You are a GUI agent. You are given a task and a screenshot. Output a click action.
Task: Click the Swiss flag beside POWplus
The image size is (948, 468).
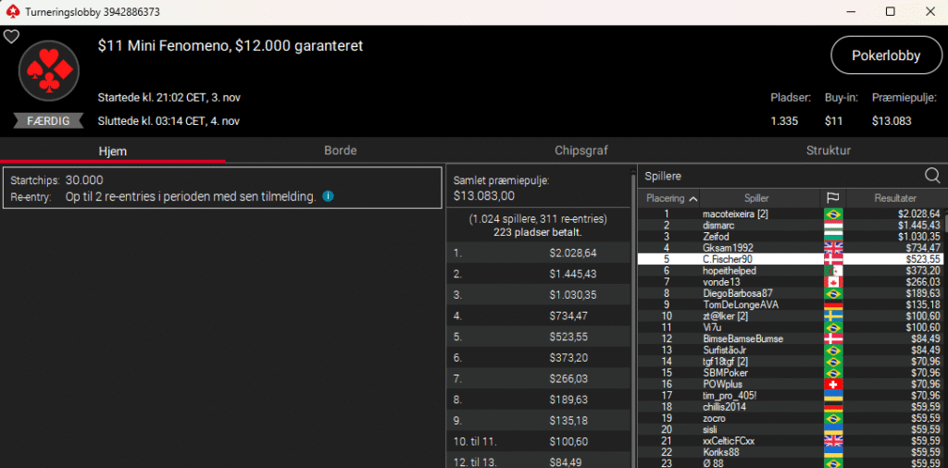pyautogui.click(x=832, y=384)
